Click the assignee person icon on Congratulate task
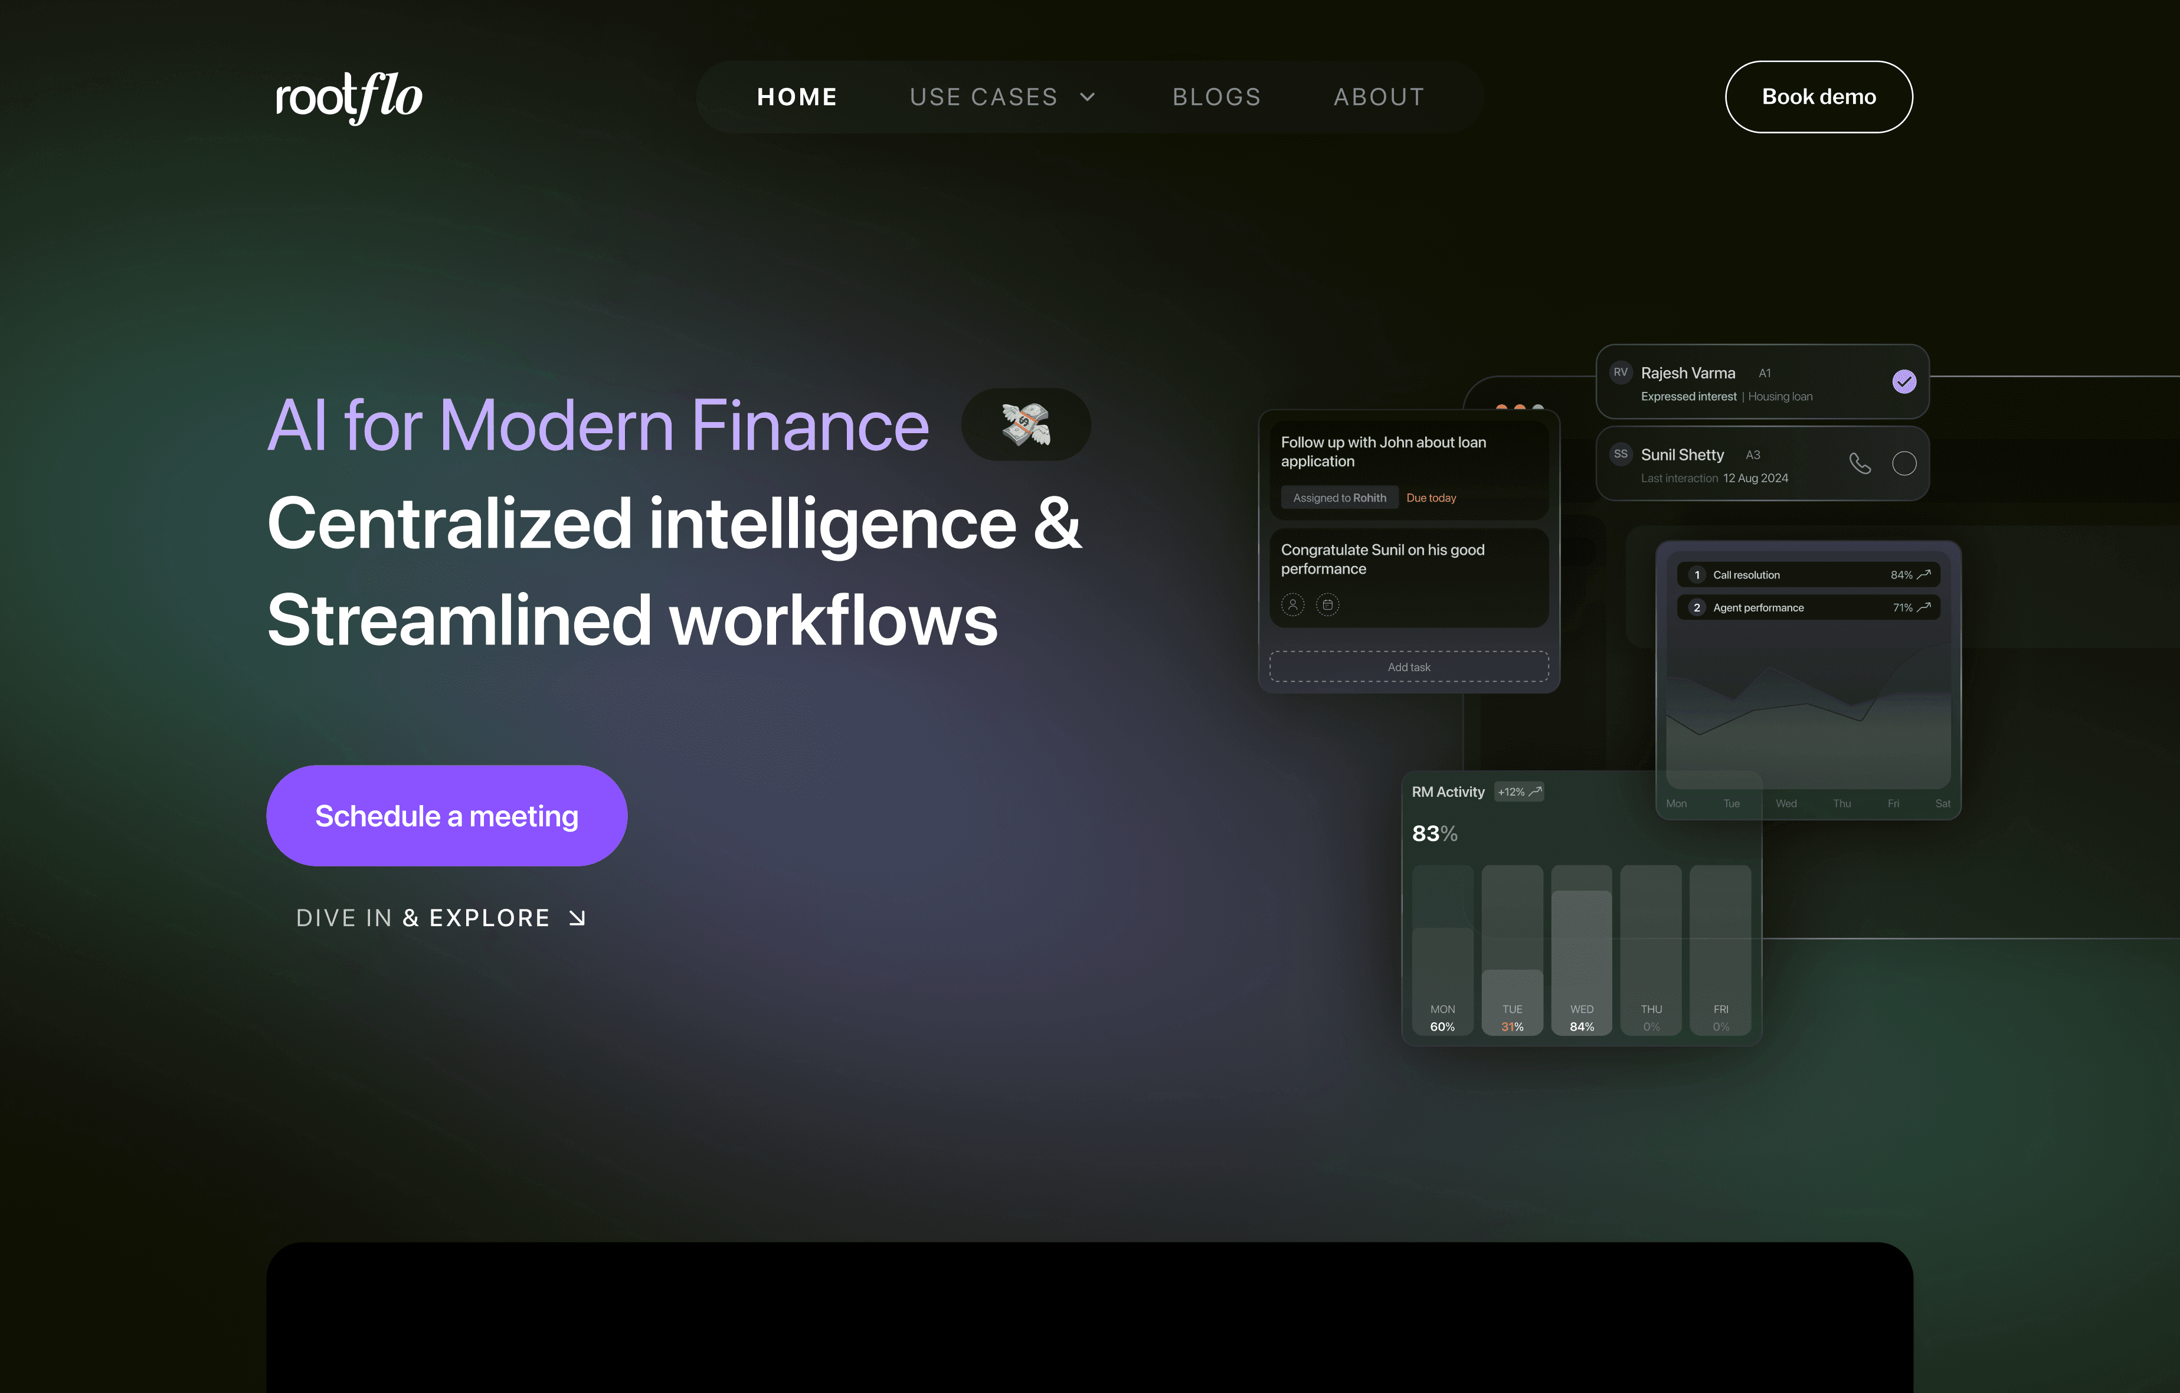This screenshot has width=2180, height=1393. 1293,605
